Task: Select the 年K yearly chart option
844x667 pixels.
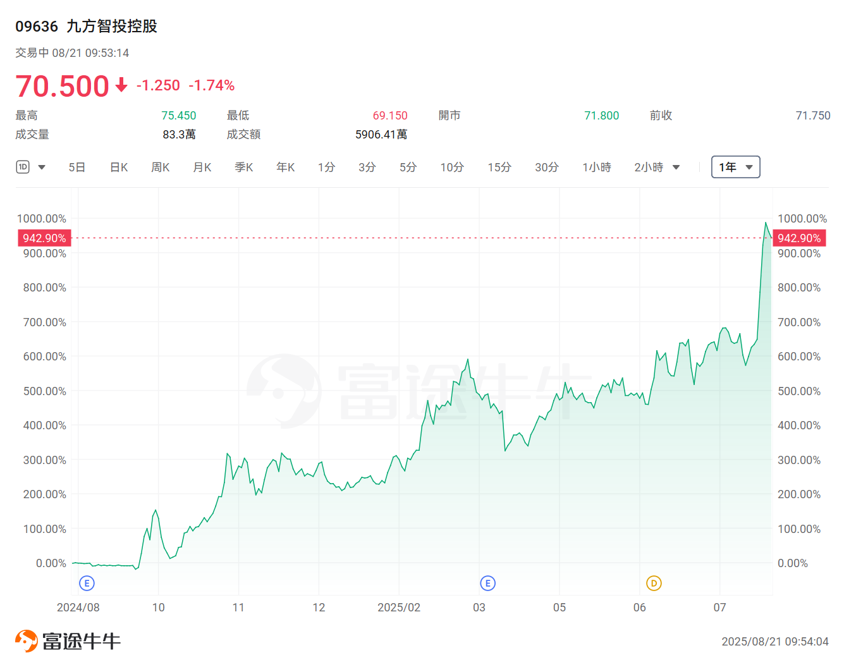Action: (x=285, y=167)
